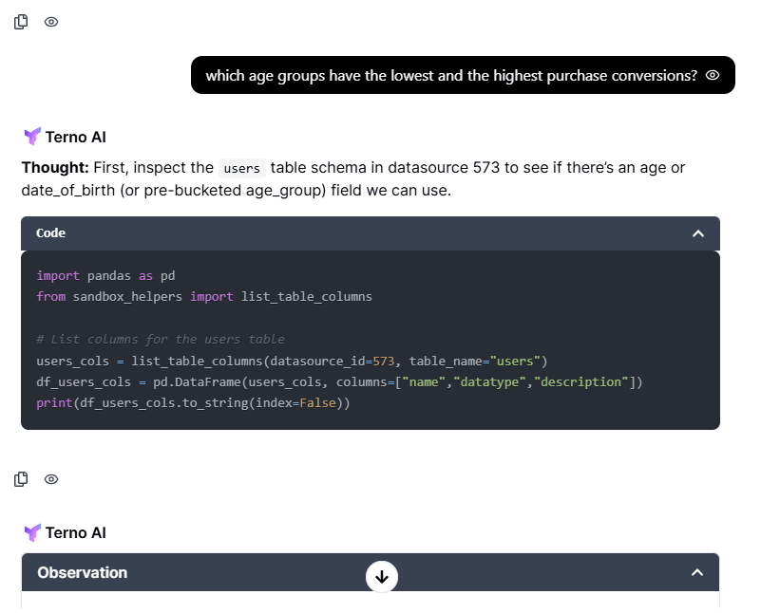761x613 pixels.
Task: Click the Observation header title
Action: click(x=82, y=572)
